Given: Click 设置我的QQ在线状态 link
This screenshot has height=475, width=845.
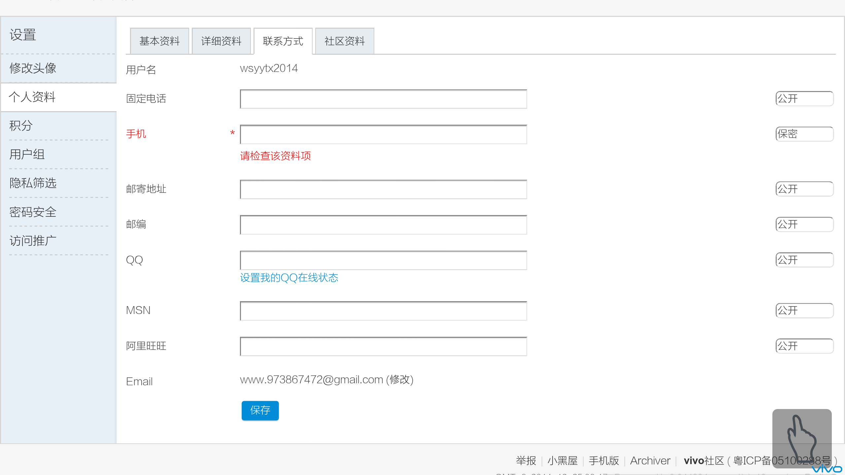Looking at the screenshot, I should pos(289,278).
